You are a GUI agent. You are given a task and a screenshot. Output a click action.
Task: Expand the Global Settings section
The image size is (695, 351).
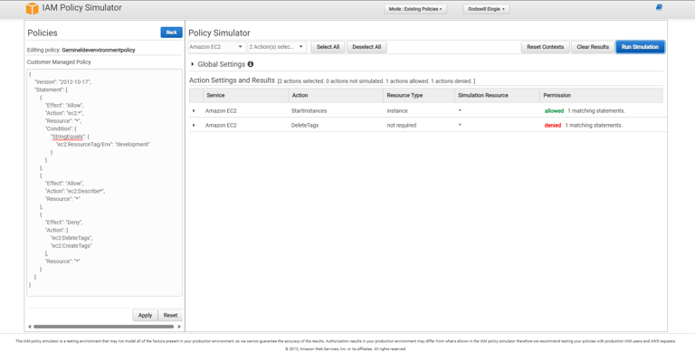(x=193, y=64)
